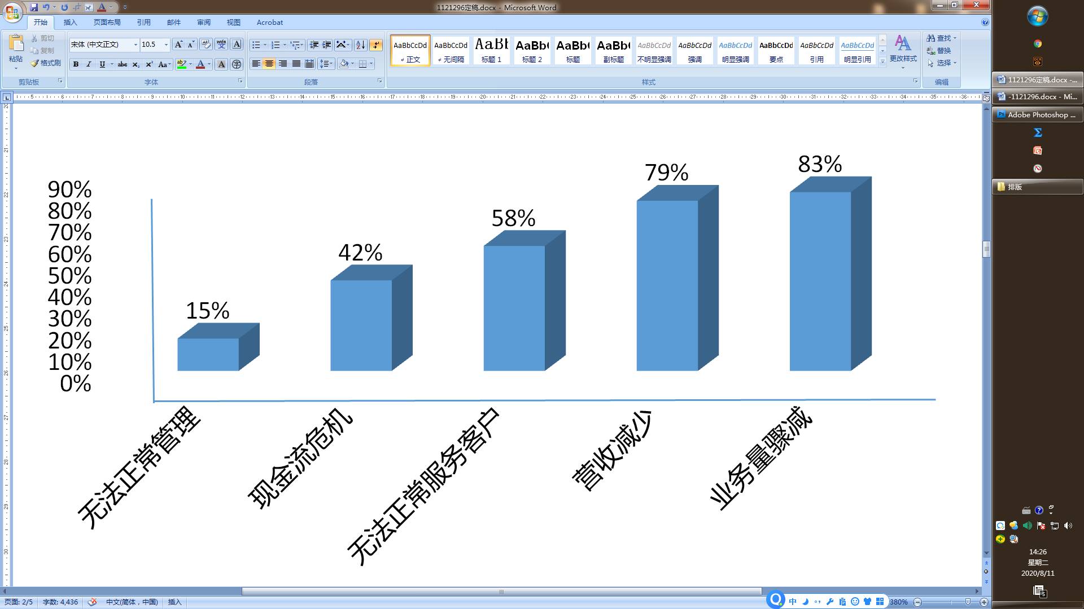Click the Paste (粘贴) clipboard icon
Viewport: 1084px width, 609px height.
(x=16, y=44)
